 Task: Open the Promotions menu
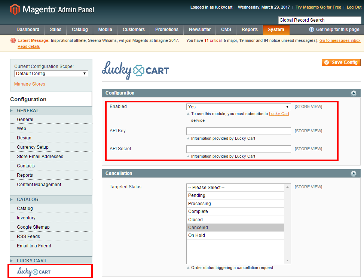(167, 30)
